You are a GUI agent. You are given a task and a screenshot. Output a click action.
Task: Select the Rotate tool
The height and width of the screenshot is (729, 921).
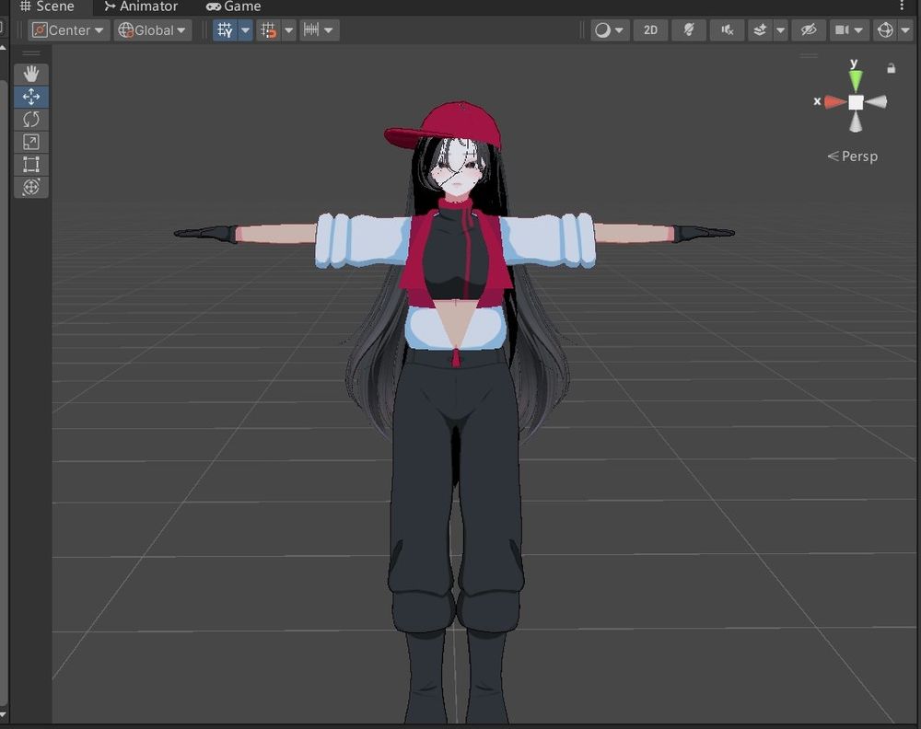[31, 119]
